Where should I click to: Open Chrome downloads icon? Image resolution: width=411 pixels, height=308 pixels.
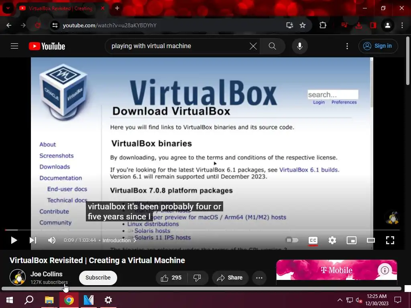[359, 25]
